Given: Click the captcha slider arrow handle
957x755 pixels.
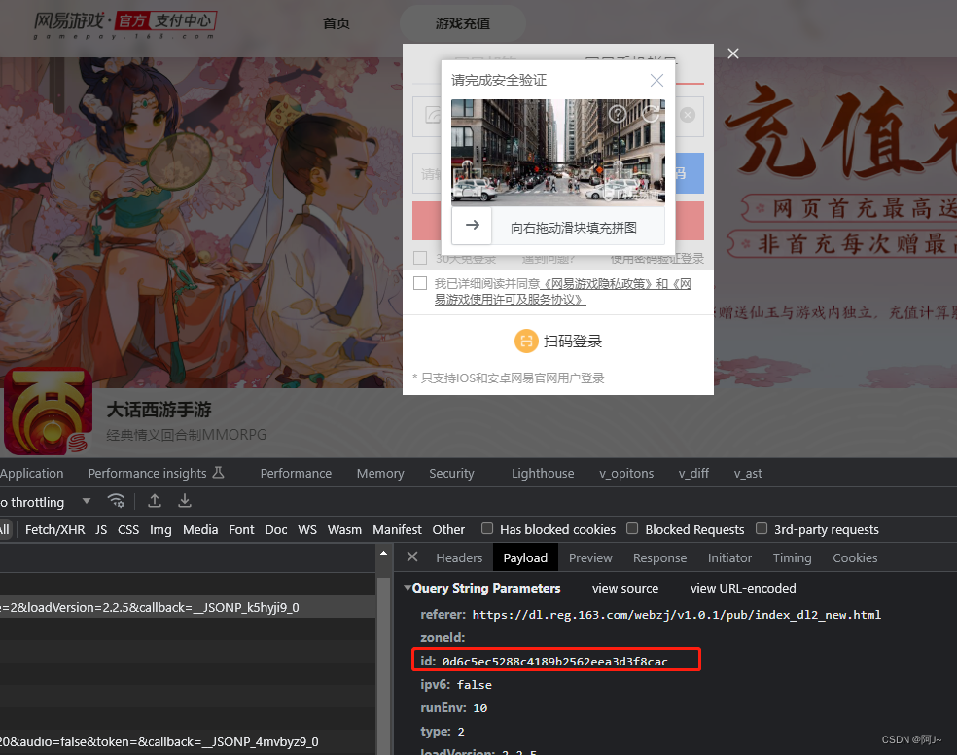Looking at the screenshot, I should click(x=472, y=225).
